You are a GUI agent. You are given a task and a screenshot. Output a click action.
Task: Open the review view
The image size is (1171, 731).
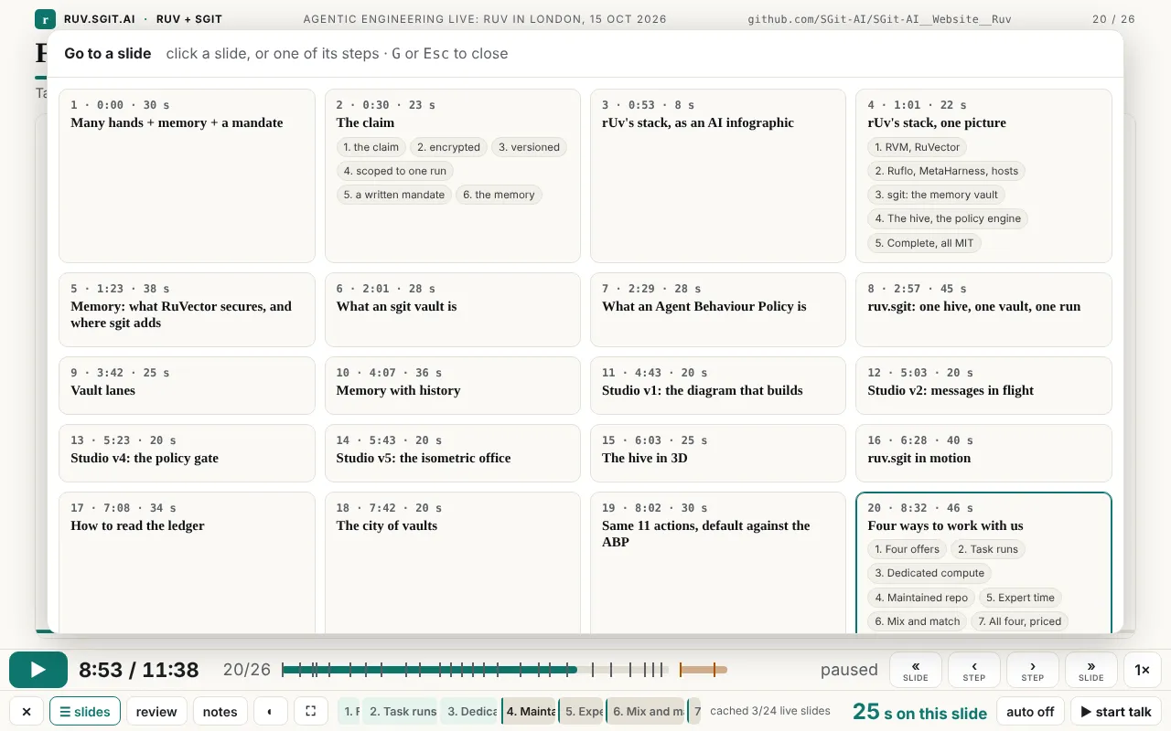pos(156,712)
